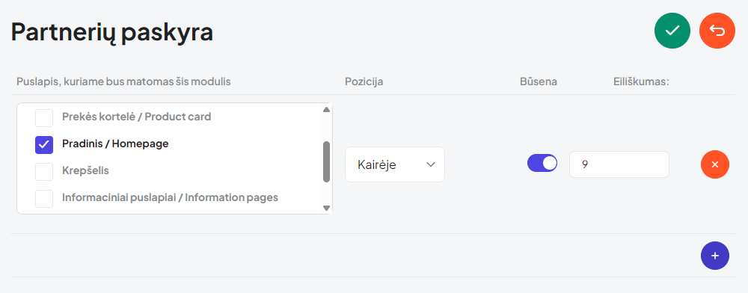748x293 pixels.
Task: Check the Prekės kortelė / Product card box
Action: click(x=44, y=117)
